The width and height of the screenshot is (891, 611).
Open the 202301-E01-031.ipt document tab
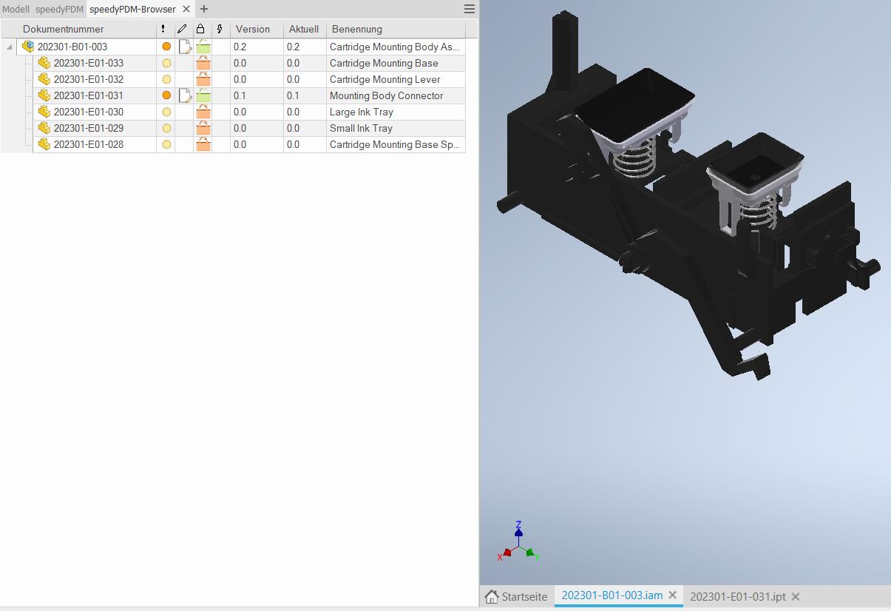coord(737,597)
